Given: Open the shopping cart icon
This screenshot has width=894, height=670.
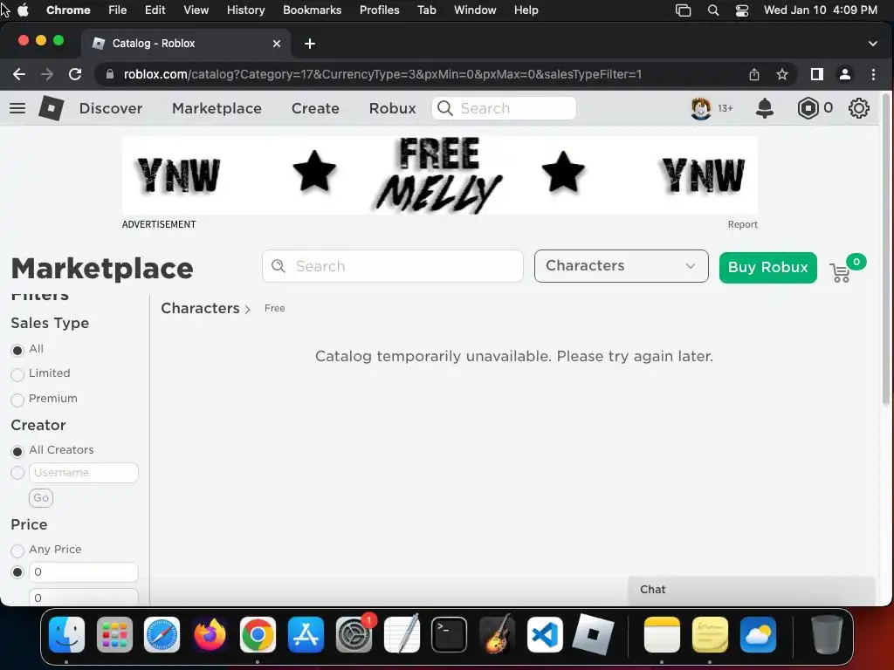Looking at the screenshot, I should 840,273.
